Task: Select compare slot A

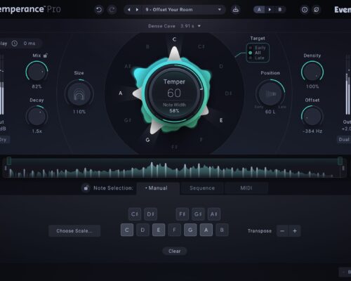Action: pyautogui.click(x=259, y=10)
